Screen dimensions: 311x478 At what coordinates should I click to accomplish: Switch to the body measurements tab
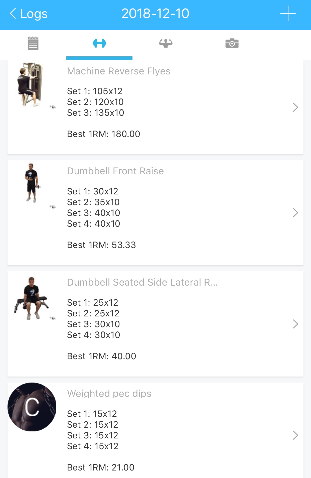pyautogui.click(x=166, y=44)
